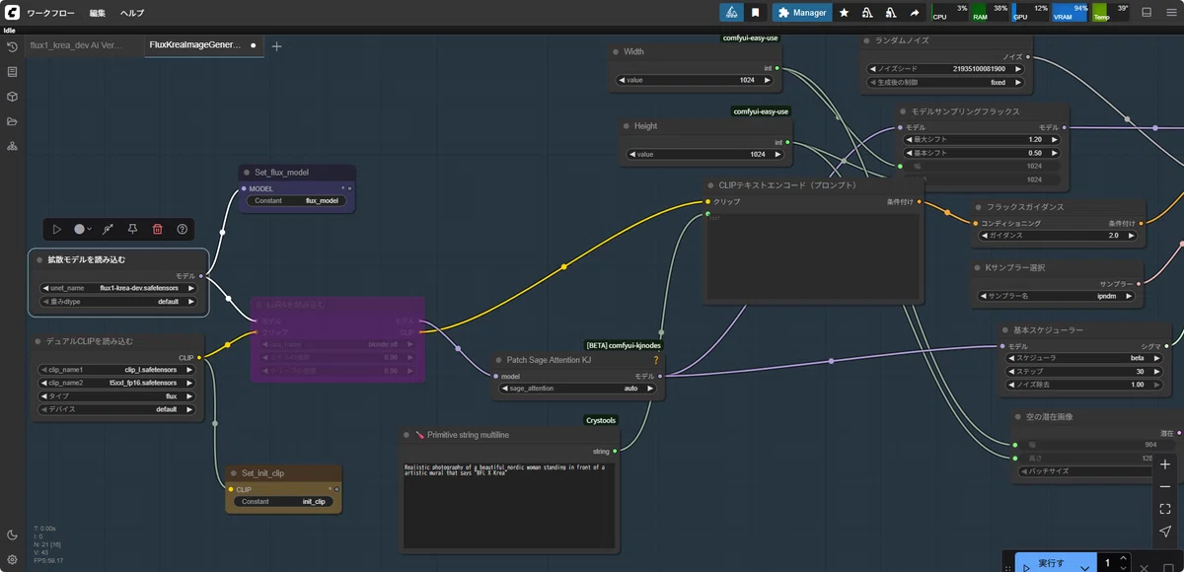Image resolution: width=1184 pixels, height=572 pixels.
Task: Change the 重みdtype default selector
Action: pyautogui.click(x=118, y=302)
